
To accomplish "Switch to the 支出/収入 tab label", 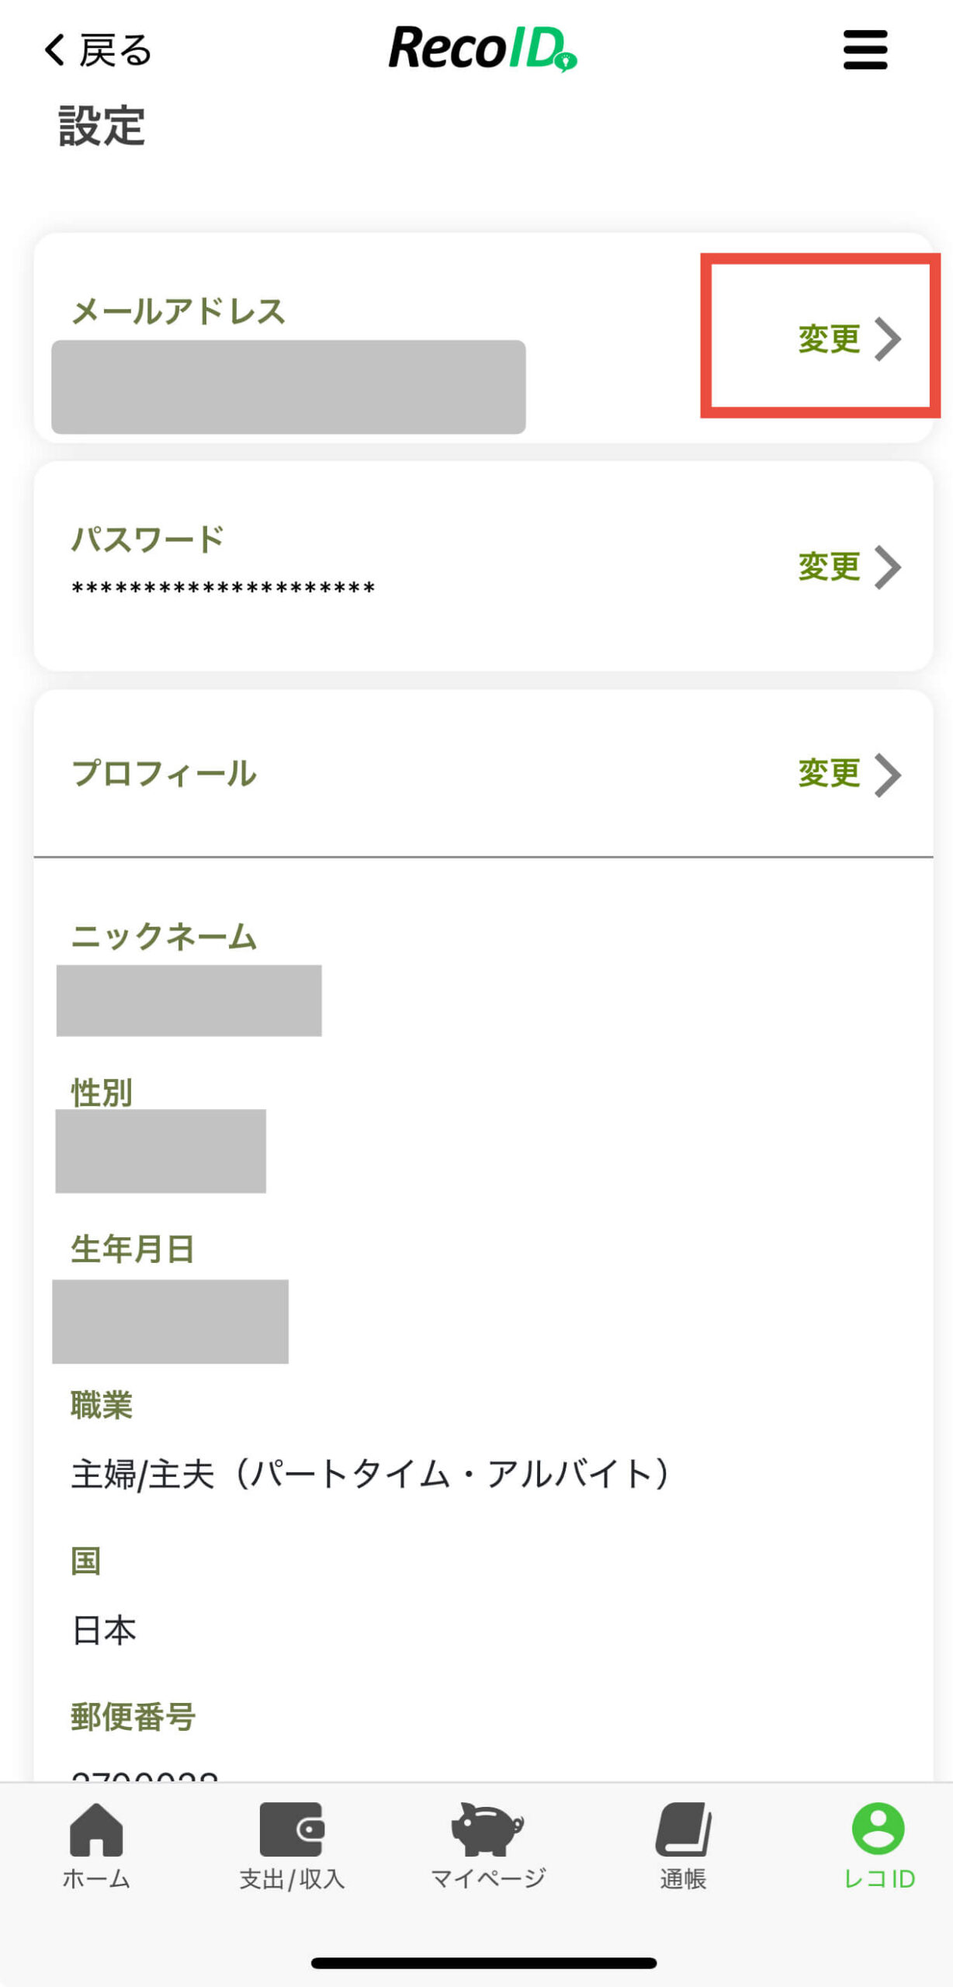I will [292, 1879].
